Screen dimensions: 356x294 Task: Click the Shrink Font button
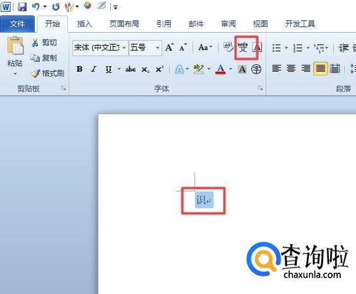pos(183,47)
